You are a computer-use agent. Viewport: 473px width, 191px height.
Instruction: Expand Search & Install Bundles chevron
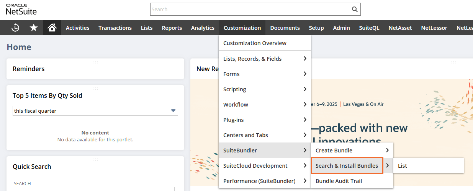(388, 165)
